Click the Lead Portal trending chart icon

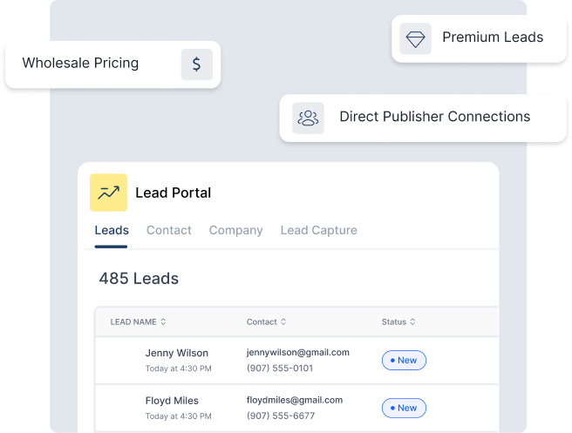coord(108,193)
